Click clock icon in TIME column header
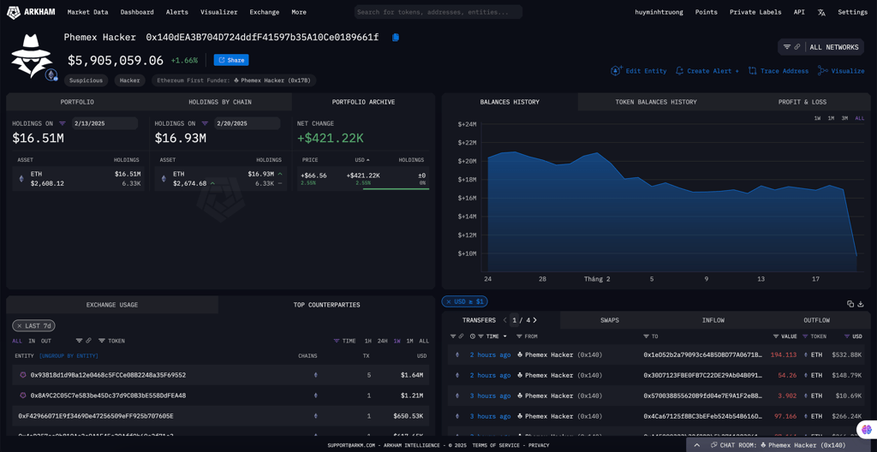 [x=473, y=336]
